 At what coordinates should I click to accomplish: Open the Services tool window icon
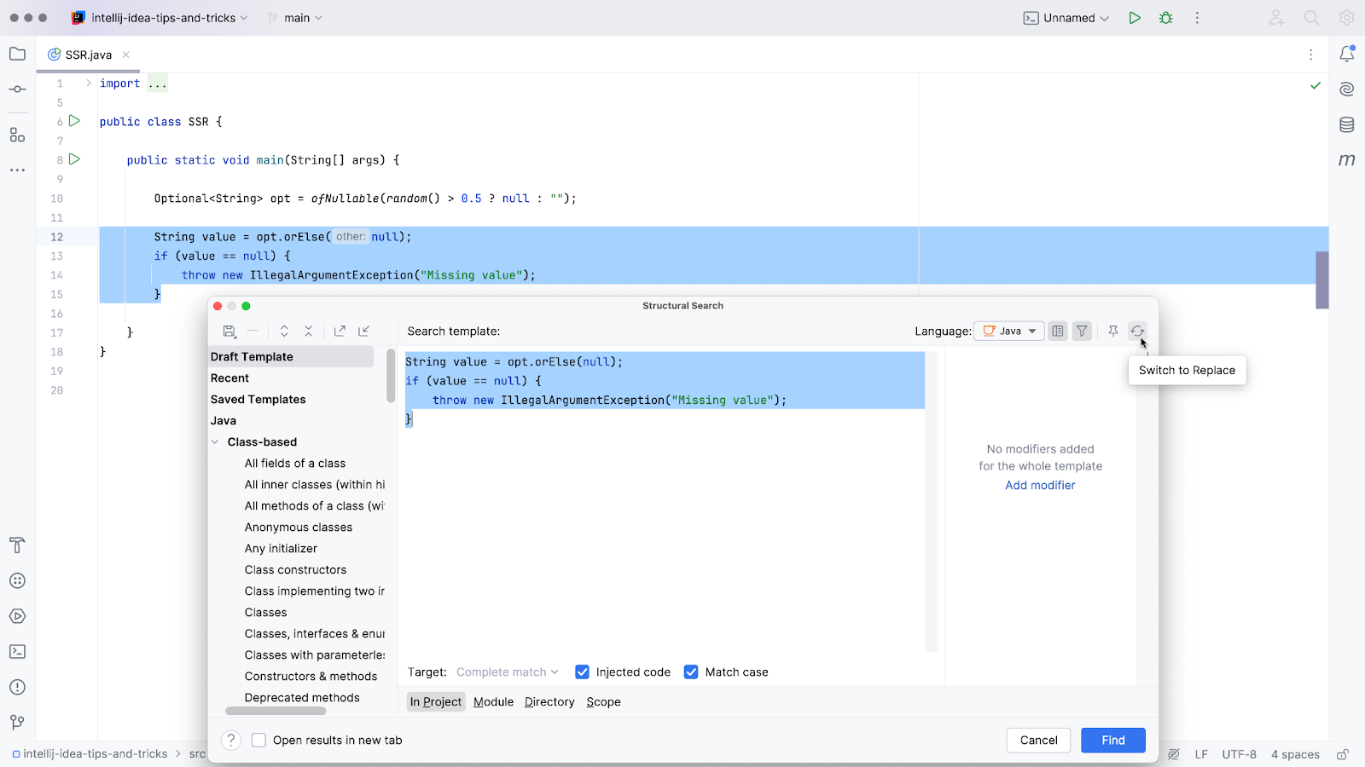tap(17, 616)
